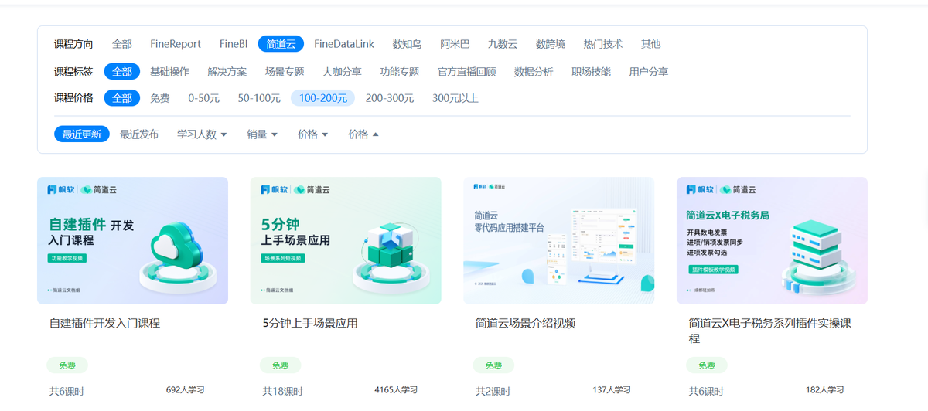This screenshot has width=928, height=411.
Task: Show only 免费 priced courses
Action: click(x=160, y=98)
